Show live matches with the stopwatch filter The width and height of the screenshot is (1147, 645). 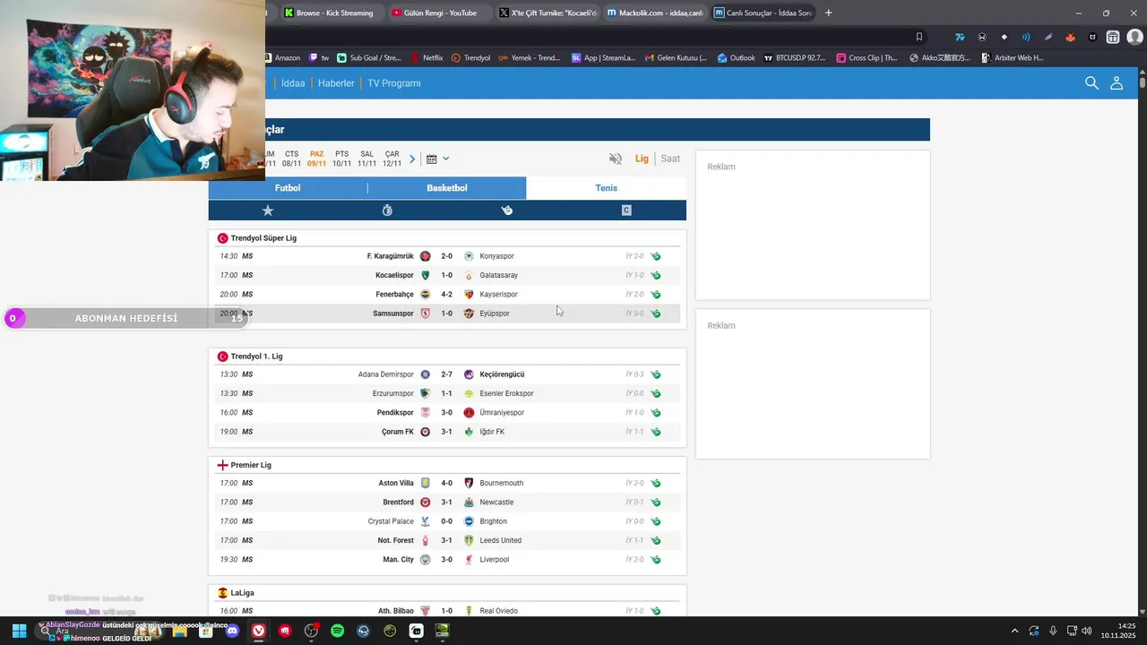[x=387, y=211]
